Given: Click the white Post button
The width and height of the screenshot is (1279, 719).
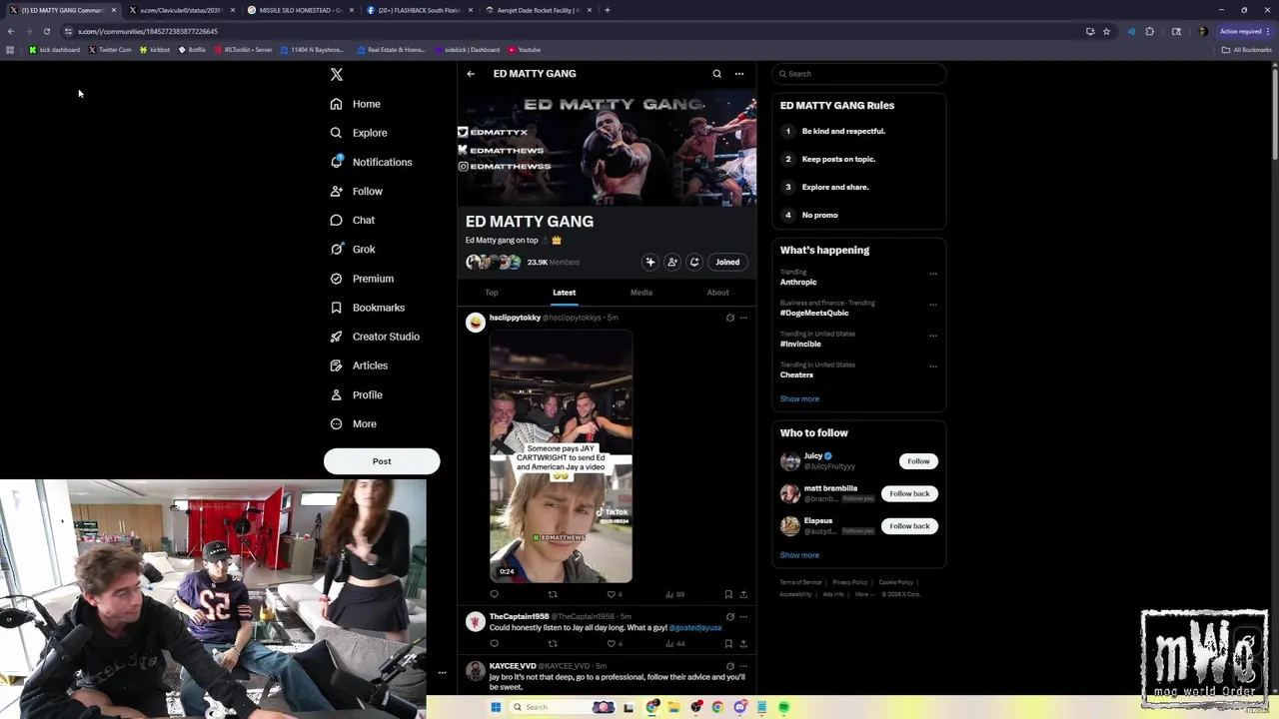Looking at the screenshot, I should [x=382, y=461].
